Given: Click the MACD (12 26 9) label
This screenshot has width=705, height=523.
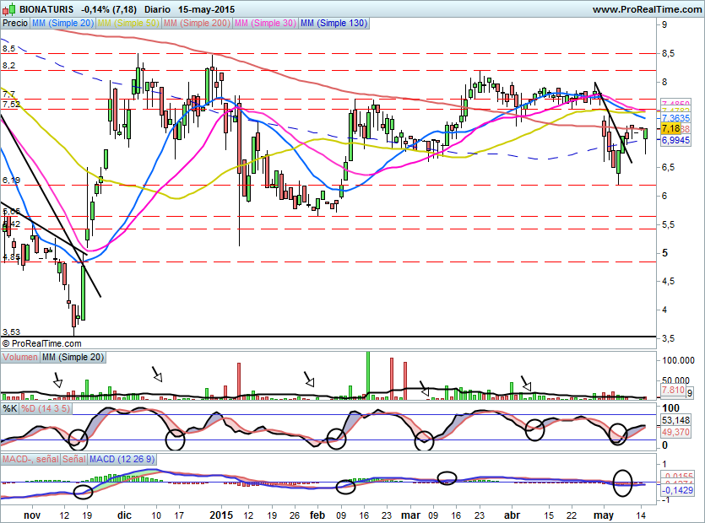Looking at the screenshot, I should [121, 459].
